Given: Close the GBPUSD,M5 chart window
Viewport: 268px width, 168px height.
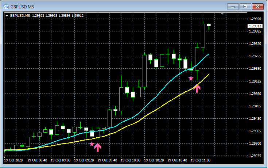Looking at the screenshot, I should pos(257,7).
